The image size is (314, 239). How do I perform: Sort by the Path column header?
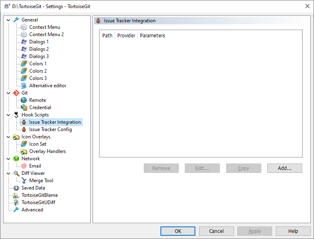[107, 36]
